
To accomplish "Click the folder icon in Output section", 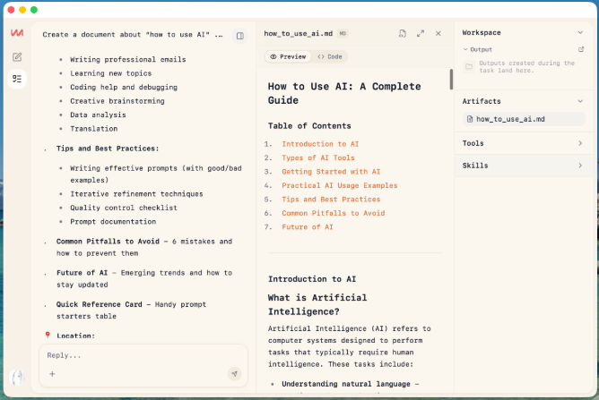I will point(469,67).
